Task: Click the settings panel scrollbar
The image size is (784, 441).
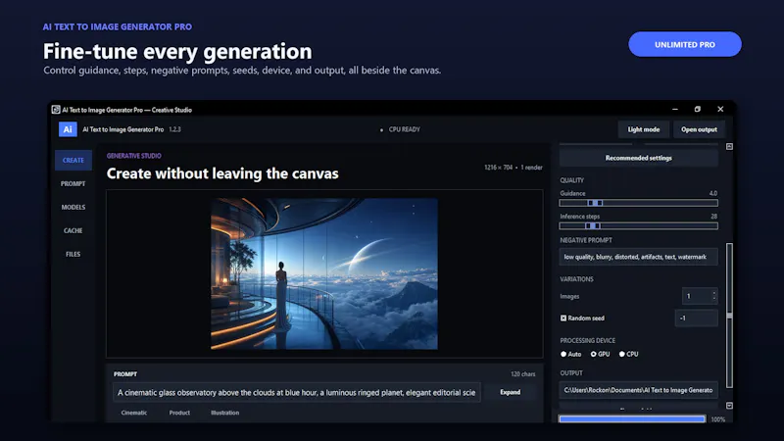Action: point(729,316)
